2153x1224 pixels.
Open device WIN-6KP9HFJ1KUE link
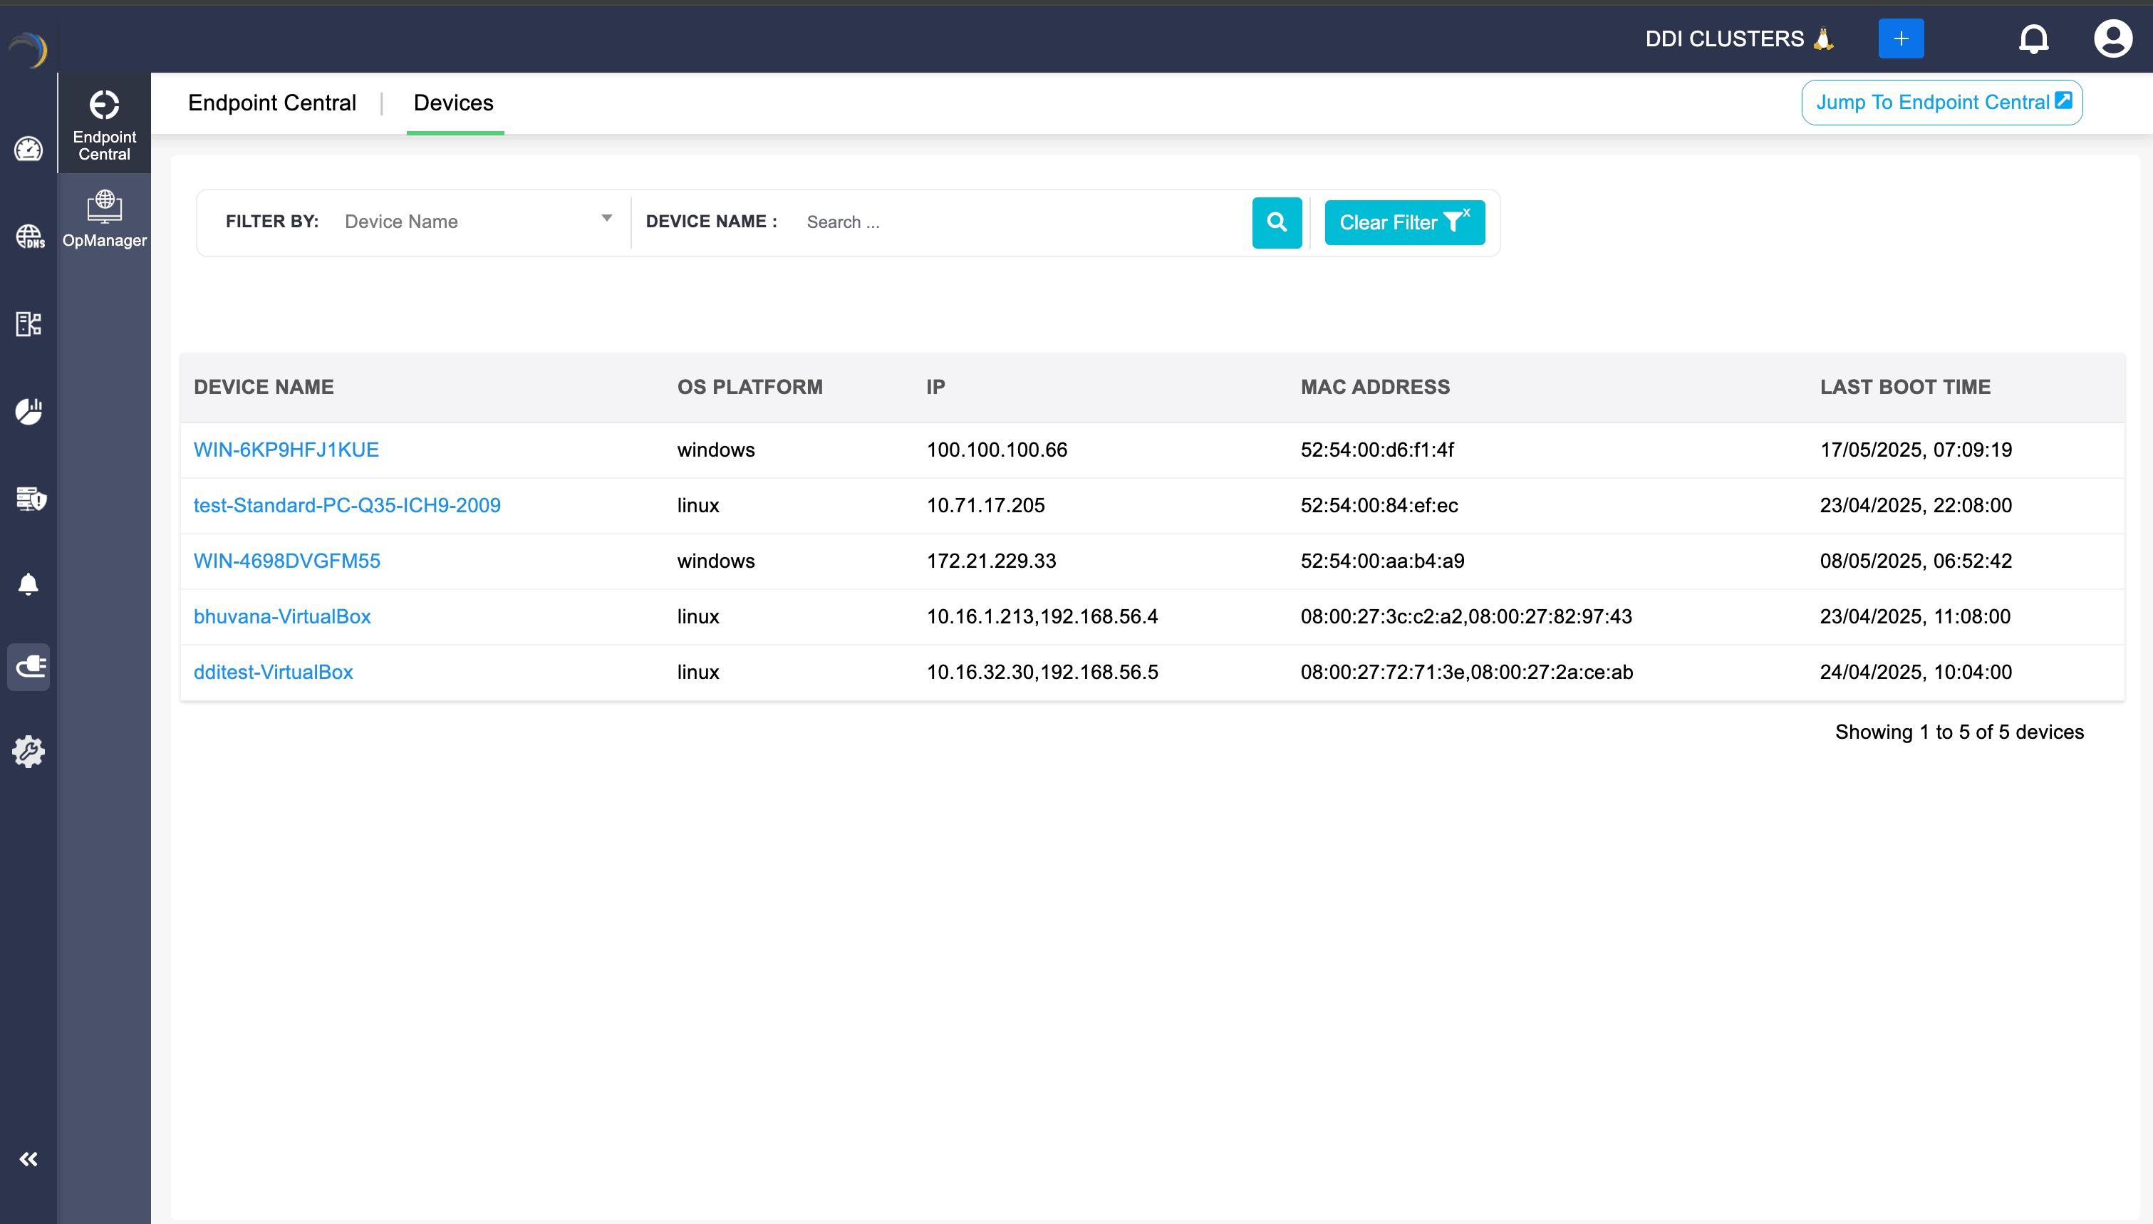pyautogui.click(x=286, y=450)
